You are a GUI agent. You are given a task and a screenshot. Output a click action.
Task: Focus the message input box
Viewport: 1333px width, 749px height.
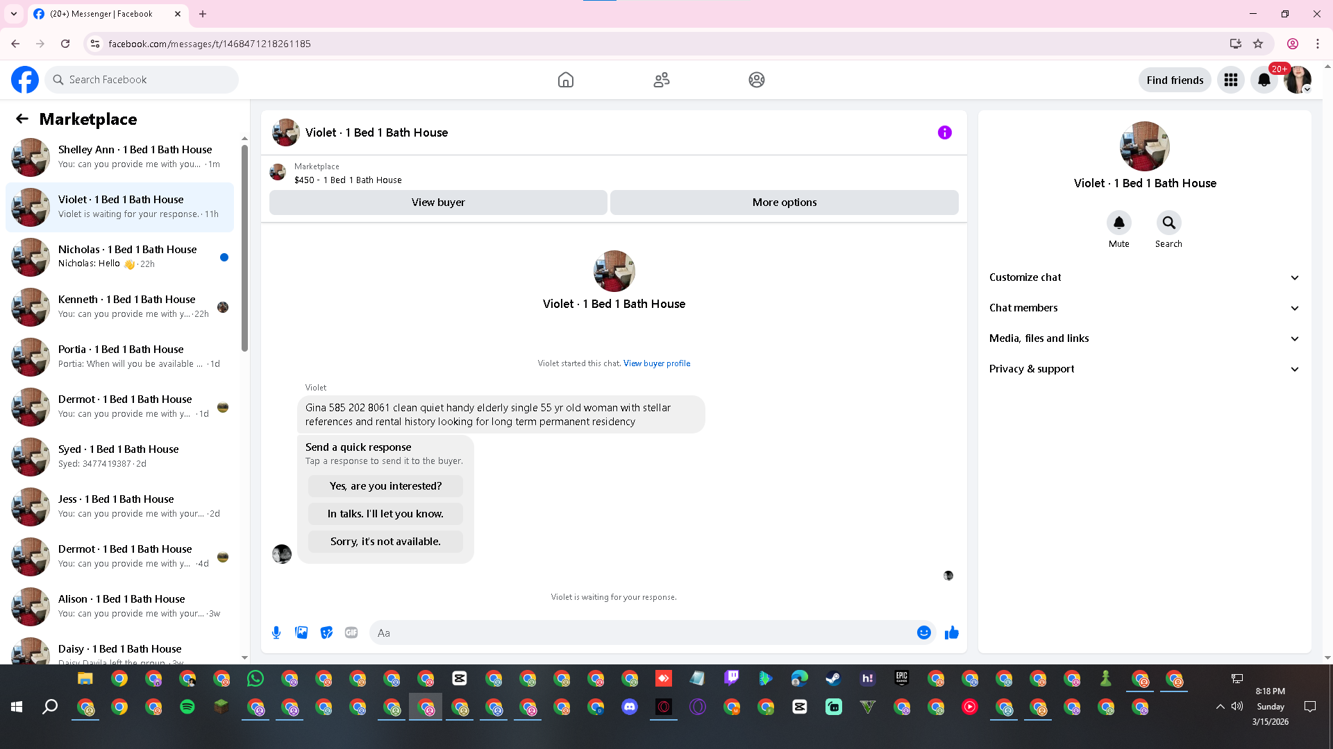[x=644, y=632]
